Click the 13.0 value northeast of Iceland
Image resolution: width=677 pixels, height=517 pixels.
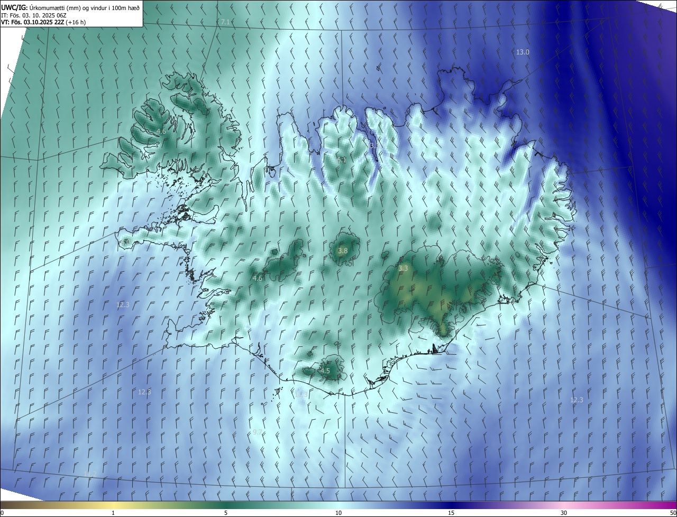point(523,52)
